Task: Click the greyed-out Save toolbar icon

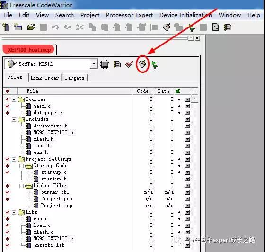Action: pyautogui.click(x=43, y=27)
